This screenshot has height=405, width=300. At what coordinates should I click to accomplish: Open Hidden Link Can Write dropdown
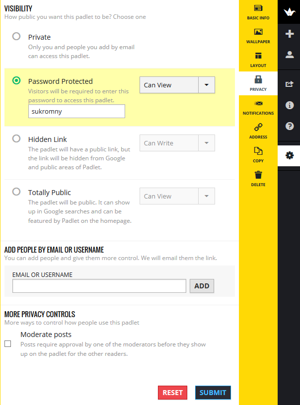coord(177,143)
